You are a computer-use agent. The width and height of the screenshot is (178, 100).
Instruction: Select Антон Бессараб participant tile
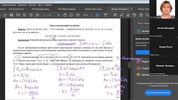tap(164, 28)
